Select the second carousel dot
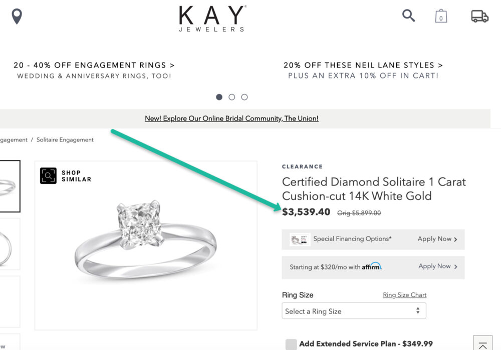The image size is (501, 350). [x=231, y=97]
